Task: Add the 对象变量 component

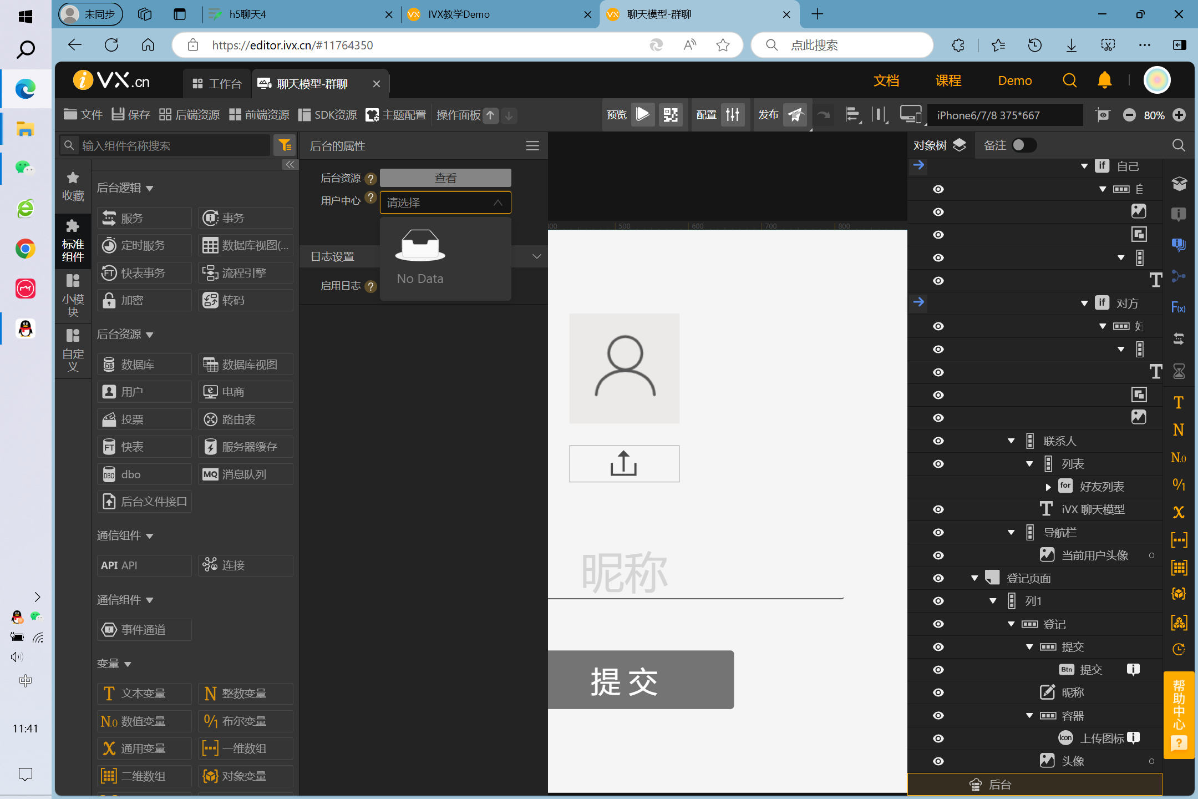Action: point(246,776)
